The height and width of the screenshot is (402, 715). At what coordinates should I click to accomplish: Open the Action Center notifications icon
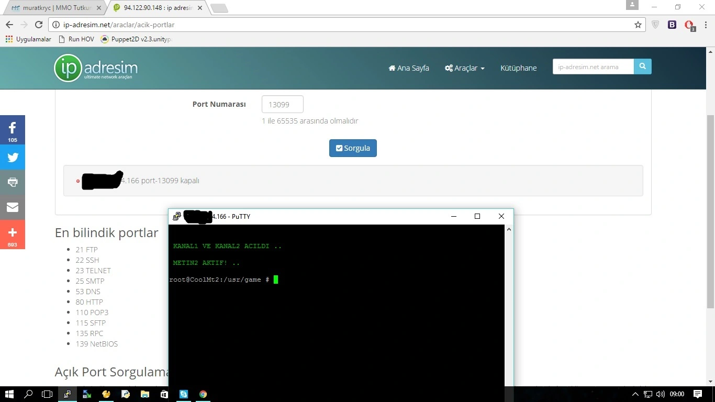(697, 394)
